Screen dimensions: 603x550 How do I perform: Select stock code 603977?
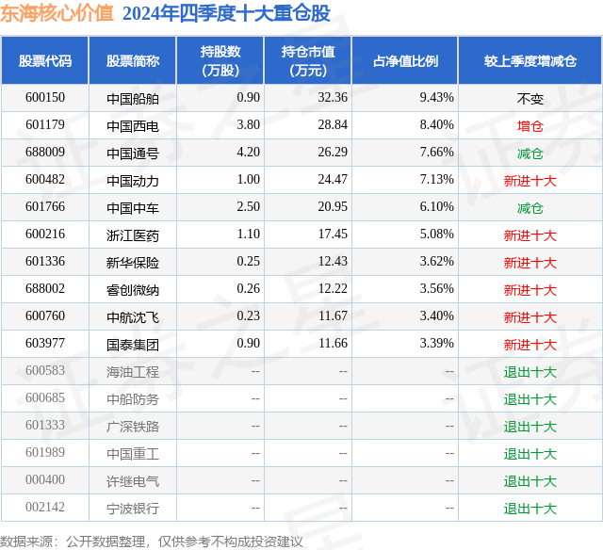[45, 343]
